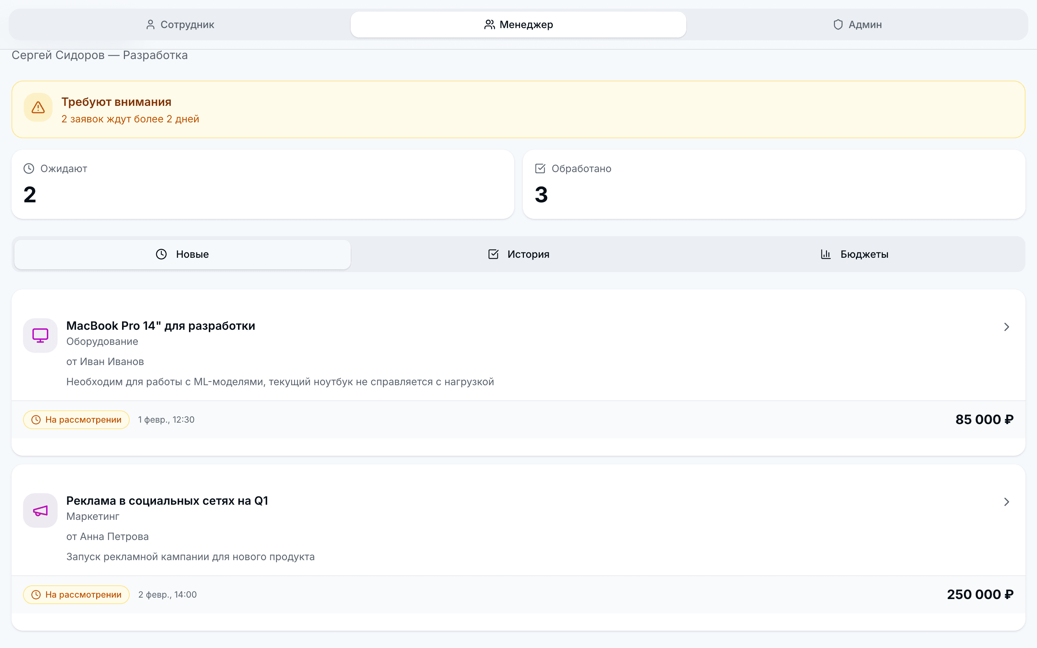Viewport: 1037px width, 648px height.
Task: Select the Менеджер role tab
Action: tap(518, 24)
